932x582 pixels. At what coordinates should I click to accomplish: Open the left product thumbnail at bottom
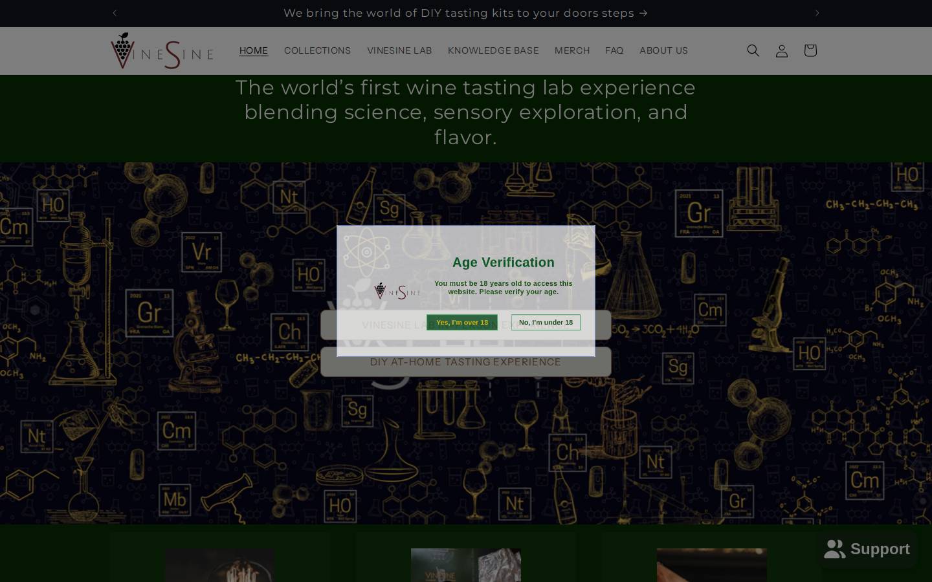coord(219,565)
